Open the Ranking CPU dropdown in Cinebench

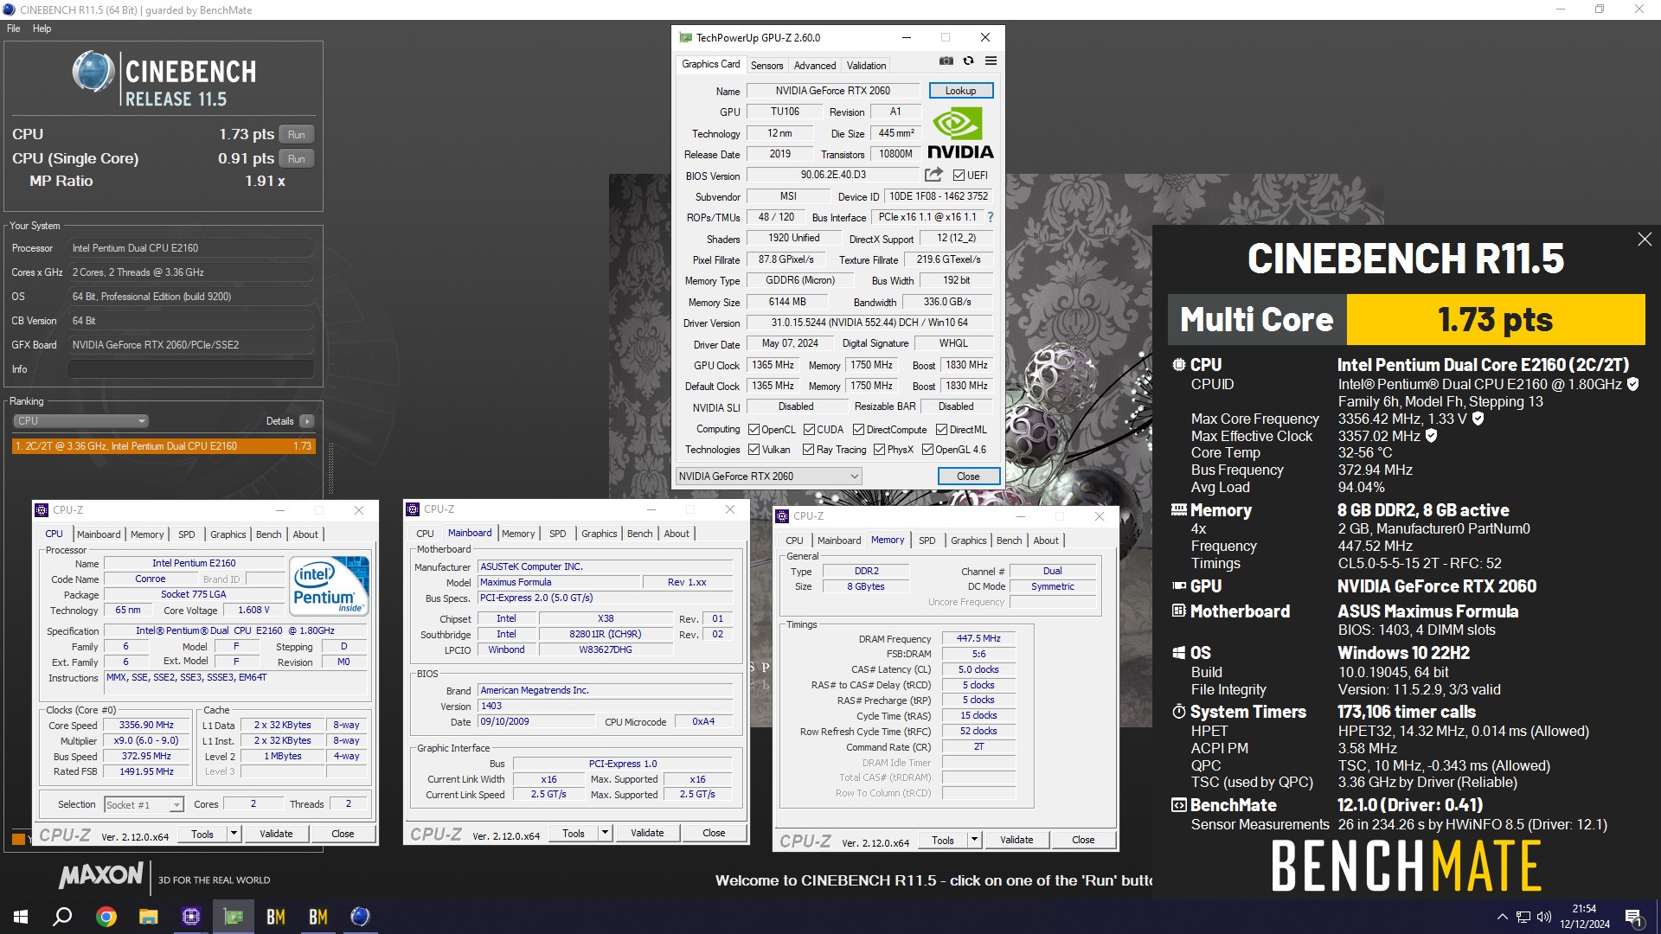tap(80, 421)
